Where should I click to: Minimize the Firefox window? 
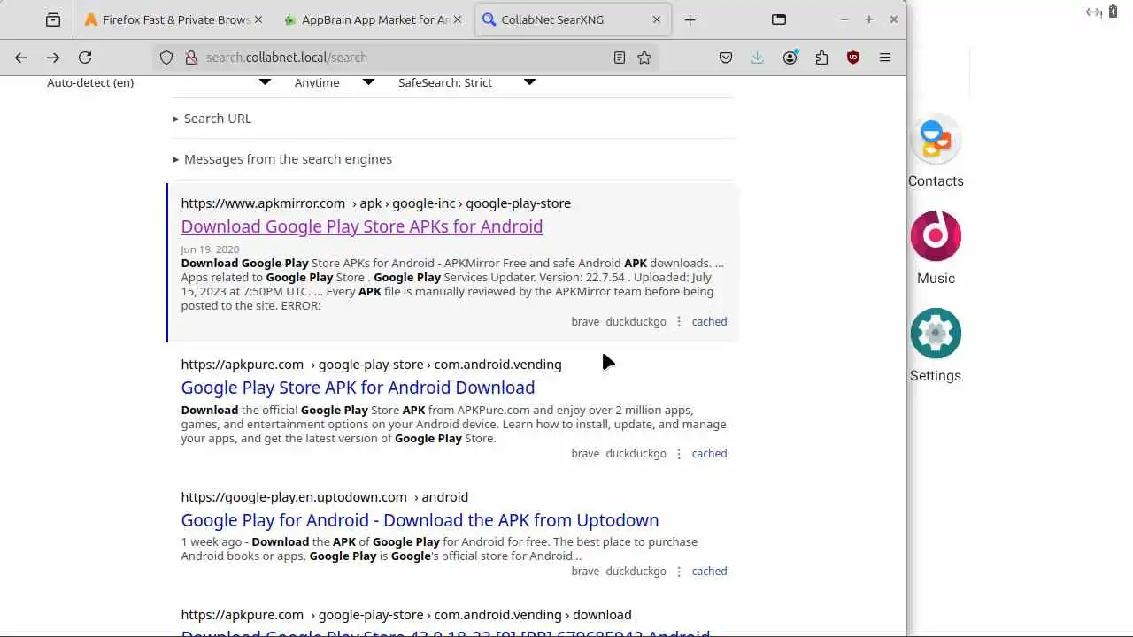click(x=844, y=19)
